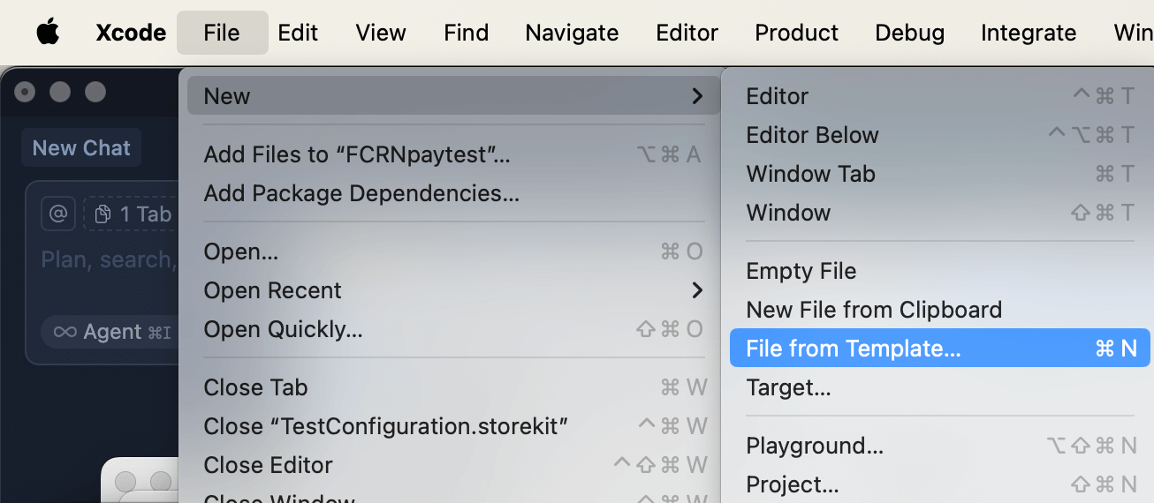Select File from Template…
This screenshot has width=1154, height=503.
(x=940, y=349)
